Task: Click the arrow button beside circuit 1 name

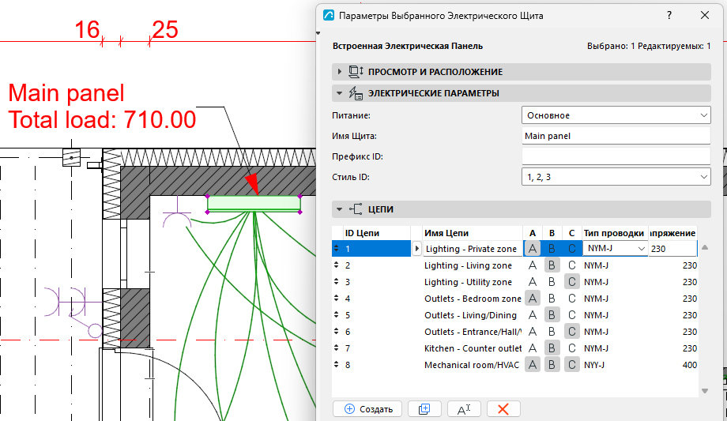Action: pyautogui.click(x=416, y=249)
